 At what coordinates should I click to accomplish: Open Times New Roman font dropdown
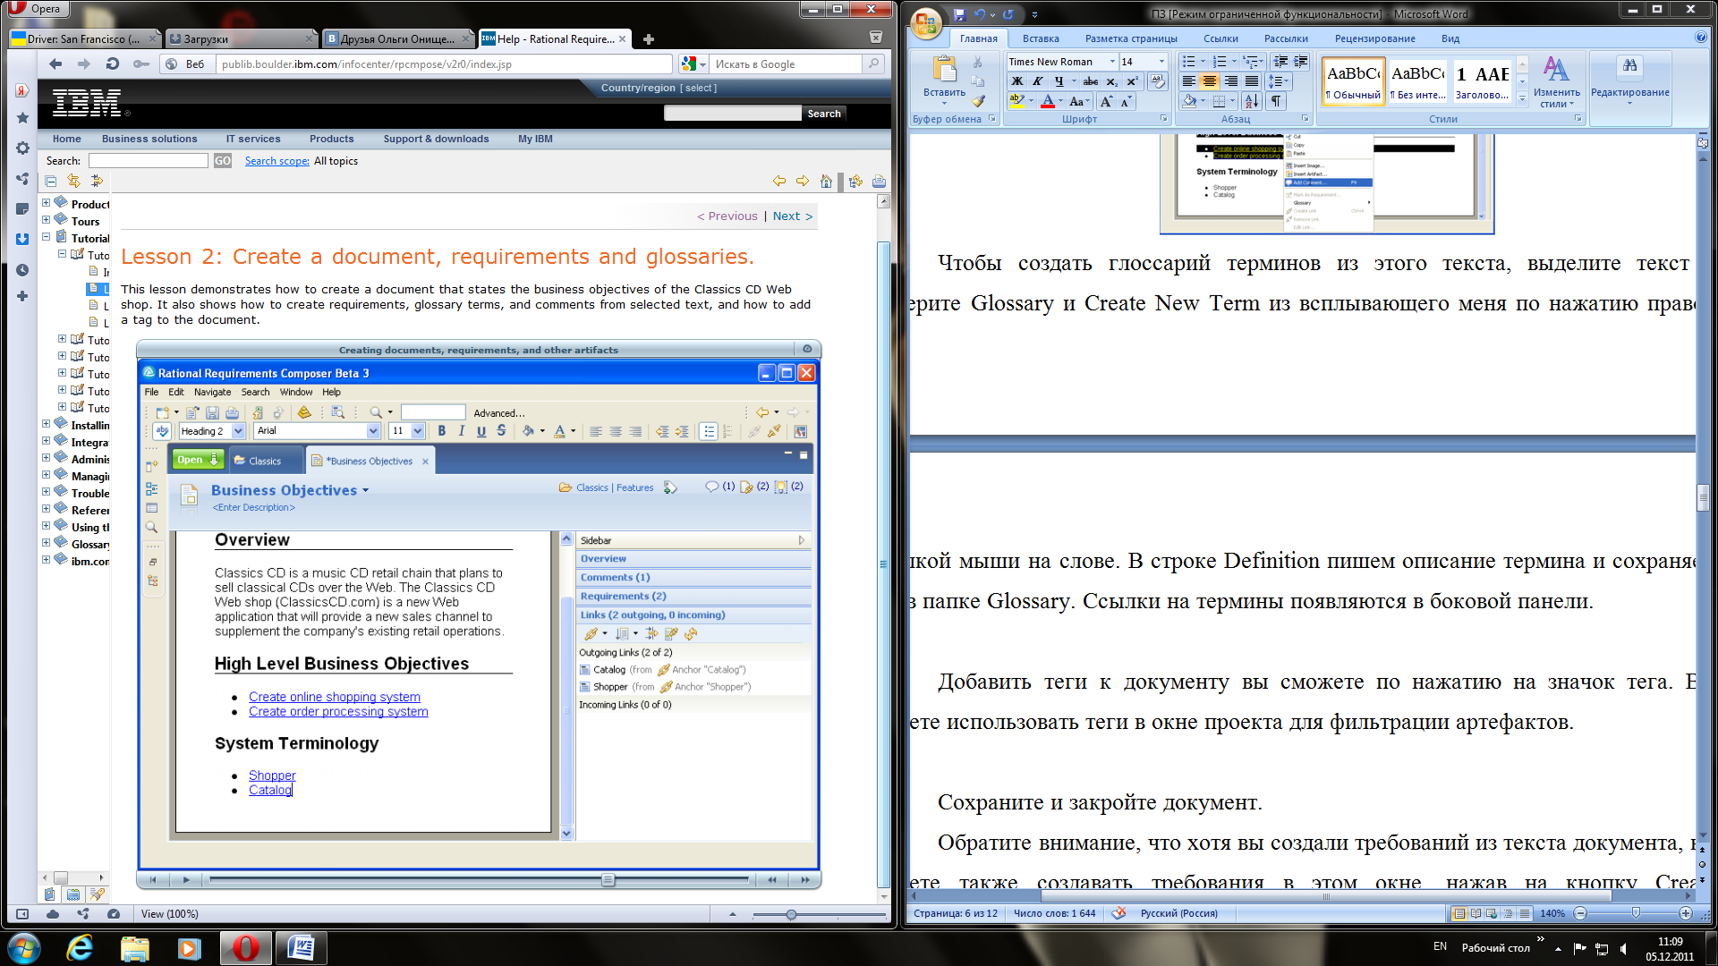pyautogui.click(x=1112, y=62)
